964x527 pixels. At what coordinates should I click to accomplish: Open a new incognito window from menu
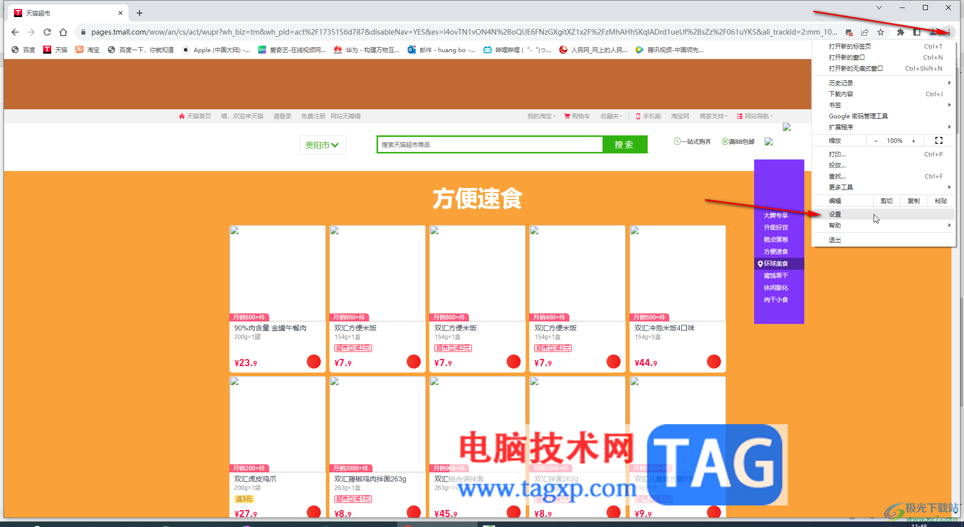click(x=884, y=69)
